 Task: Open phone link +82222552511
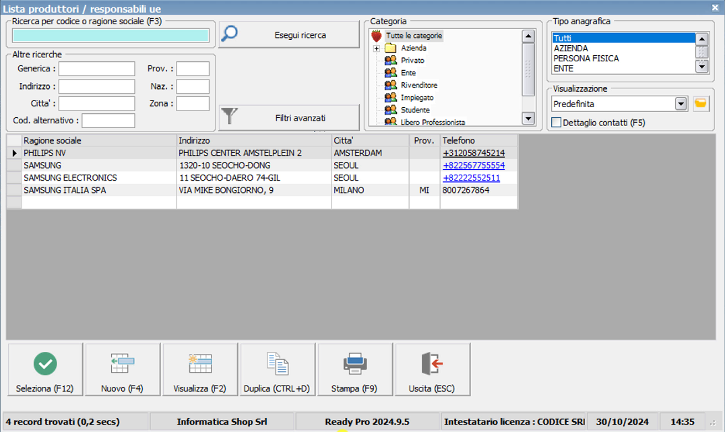point(471,178)
